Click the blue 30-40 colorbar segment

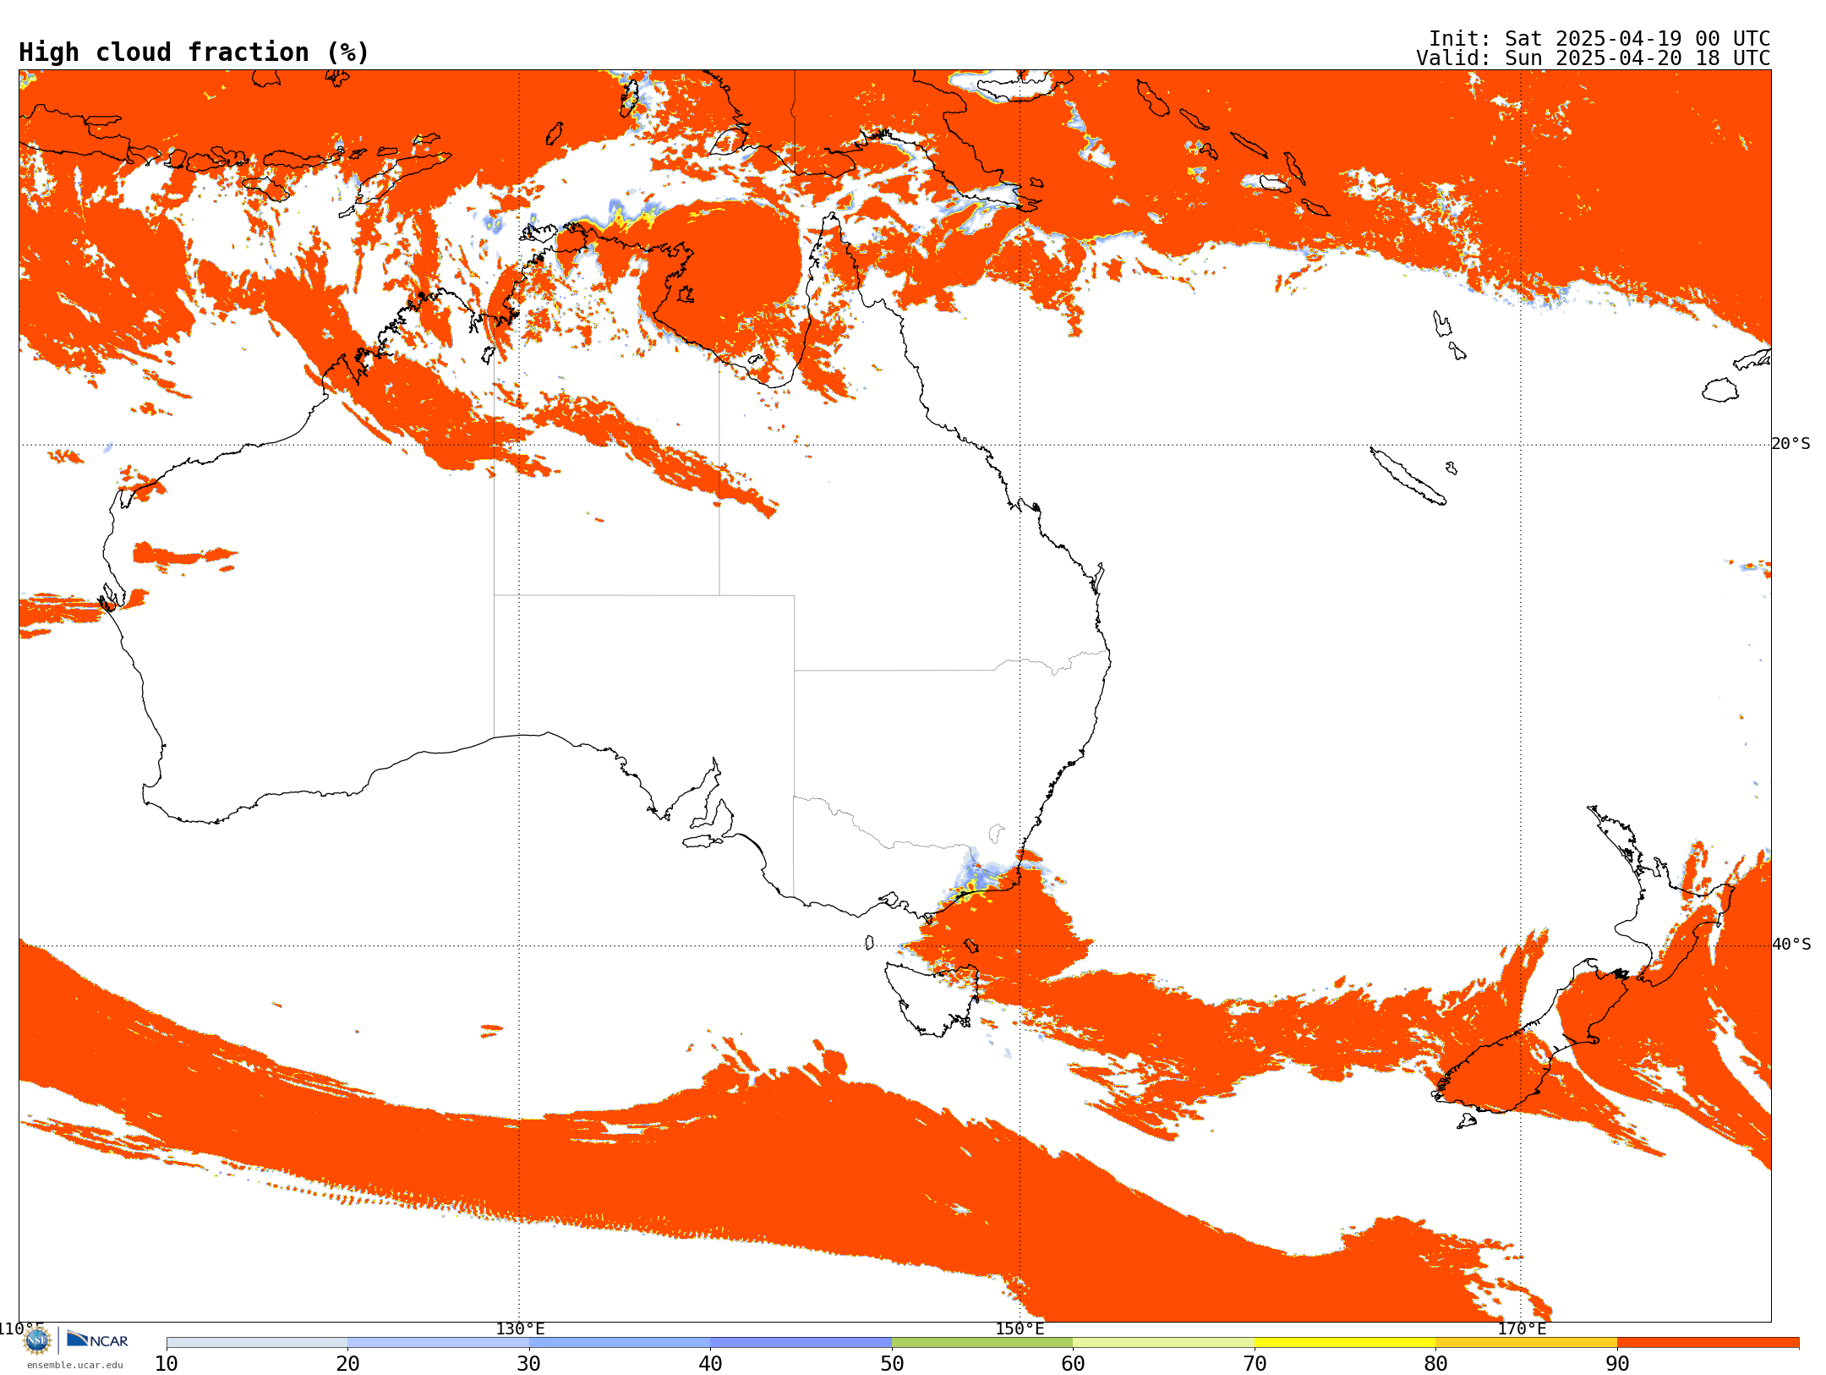tap(620, 1343)
